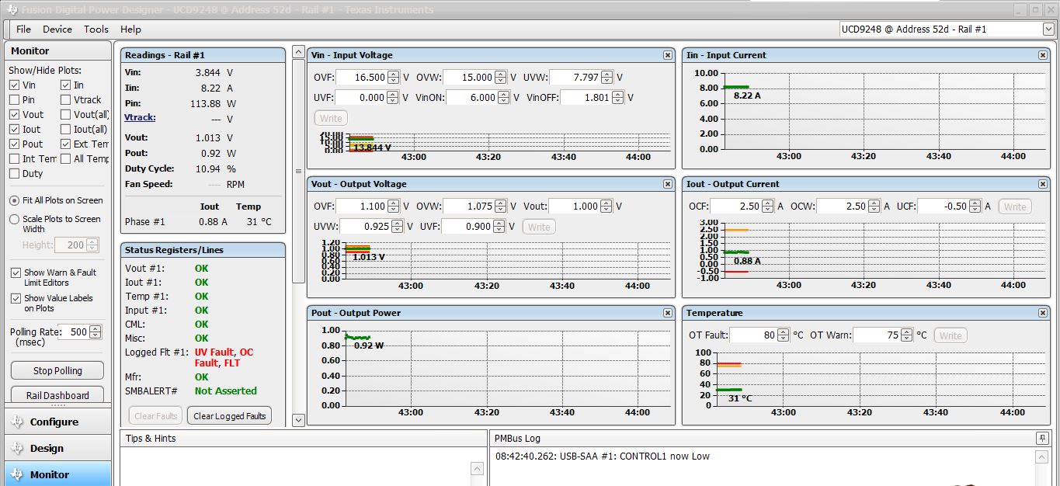Enable the Duty plot checkbox
The image size is (1060, 486).
[15, 174]
